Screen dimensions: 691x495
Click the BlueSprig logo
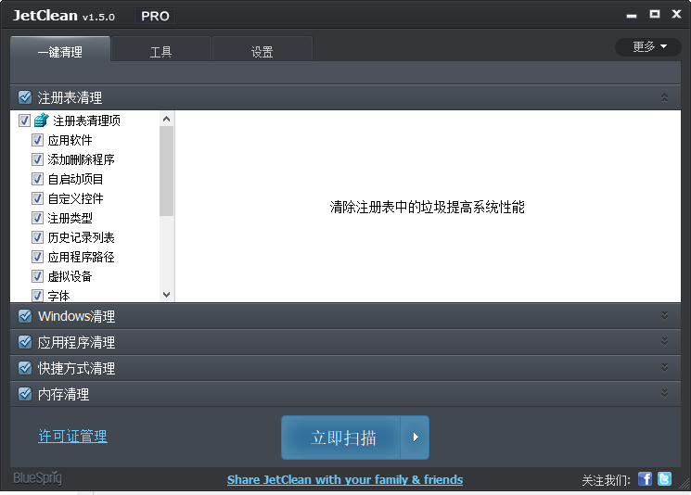tap(37, 478)
